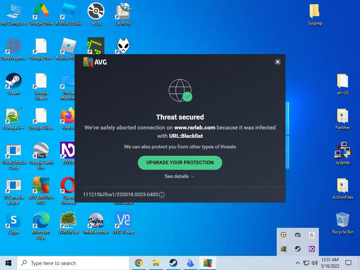Collapse the hidden tray icons chevron

coord(297,263)
